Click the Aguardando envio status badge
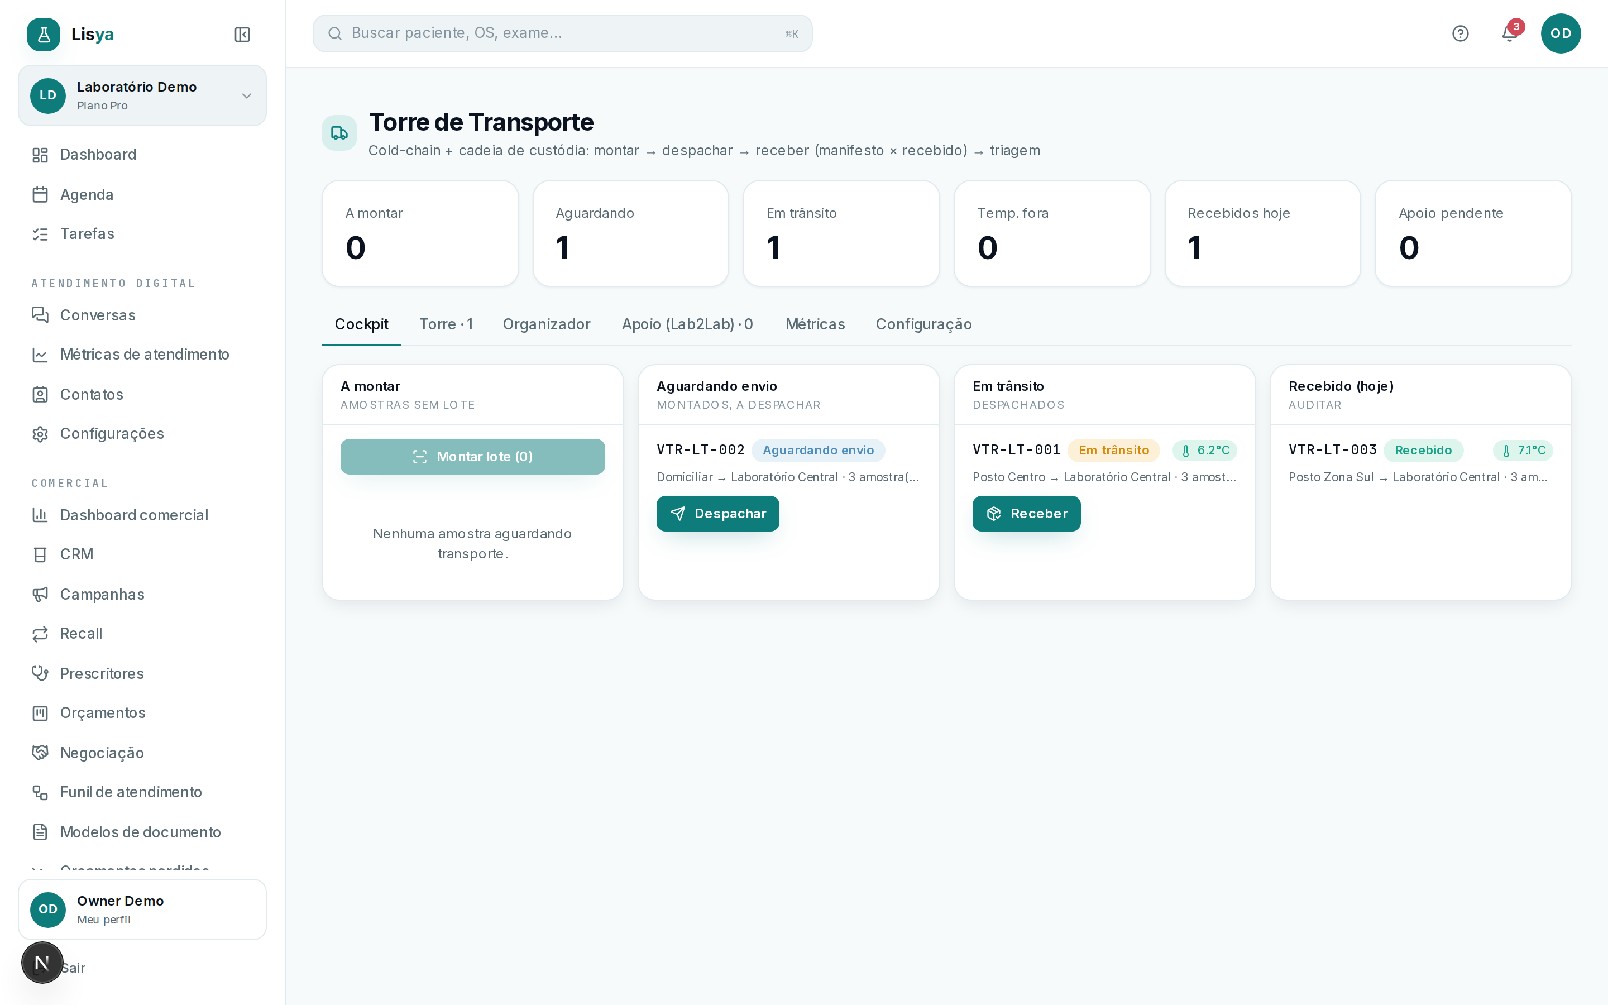The width and height of the screenshot is (1608, 1005). coord(818,451)
